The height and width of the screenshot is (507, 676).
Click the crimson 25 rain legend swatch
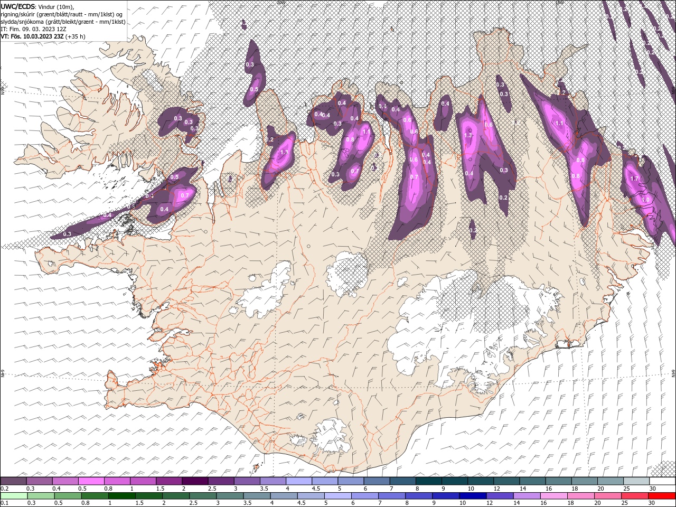(635, 495)
